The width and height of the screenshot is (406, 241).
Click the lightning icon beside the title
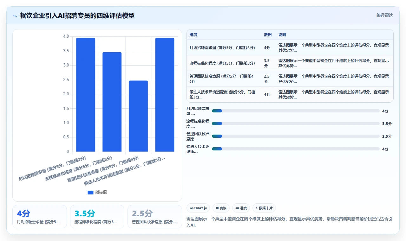click(15, 16)
